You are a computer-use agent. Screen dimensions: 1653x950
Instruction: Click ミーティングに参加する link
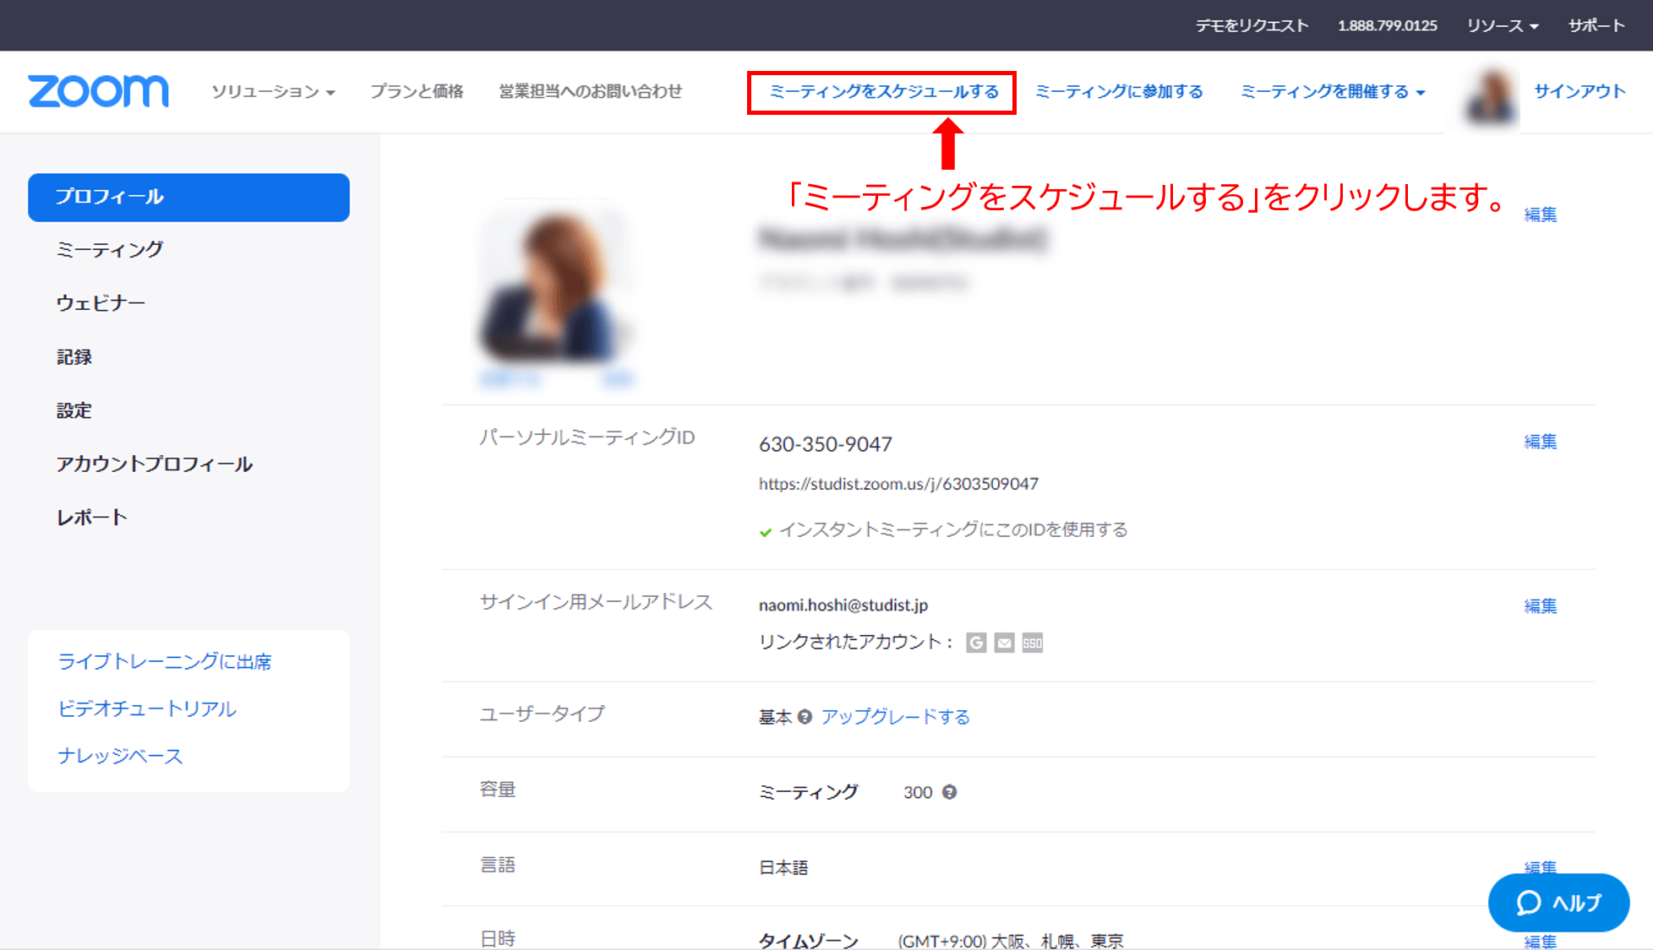[1119, 91]
